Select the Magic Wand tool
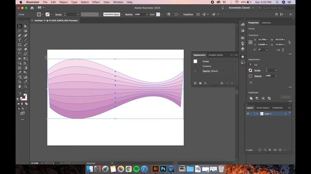 [x=19, y=31]
